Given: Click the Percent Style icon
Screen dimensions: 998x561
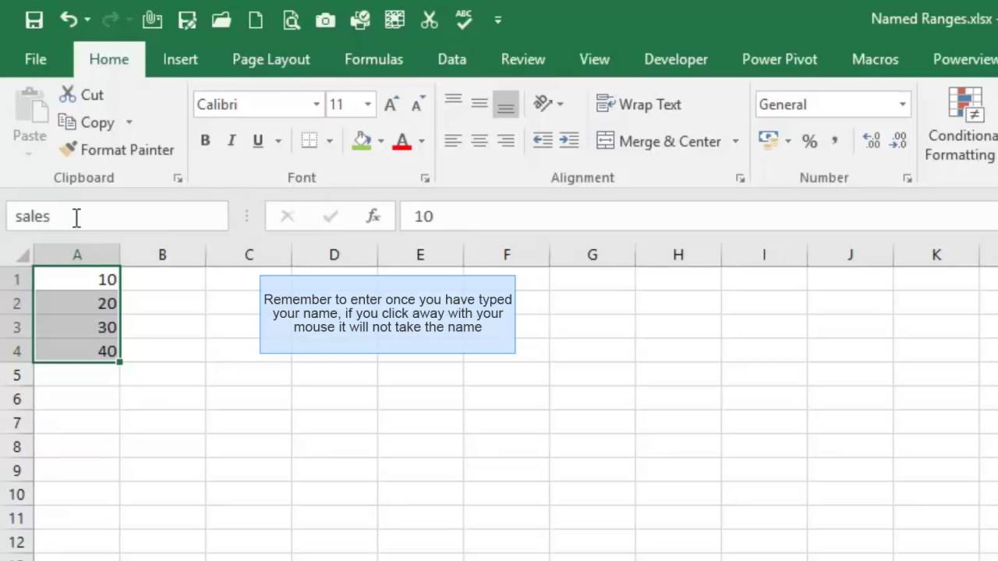Looking at the screenshot, I should click(809, 141).
